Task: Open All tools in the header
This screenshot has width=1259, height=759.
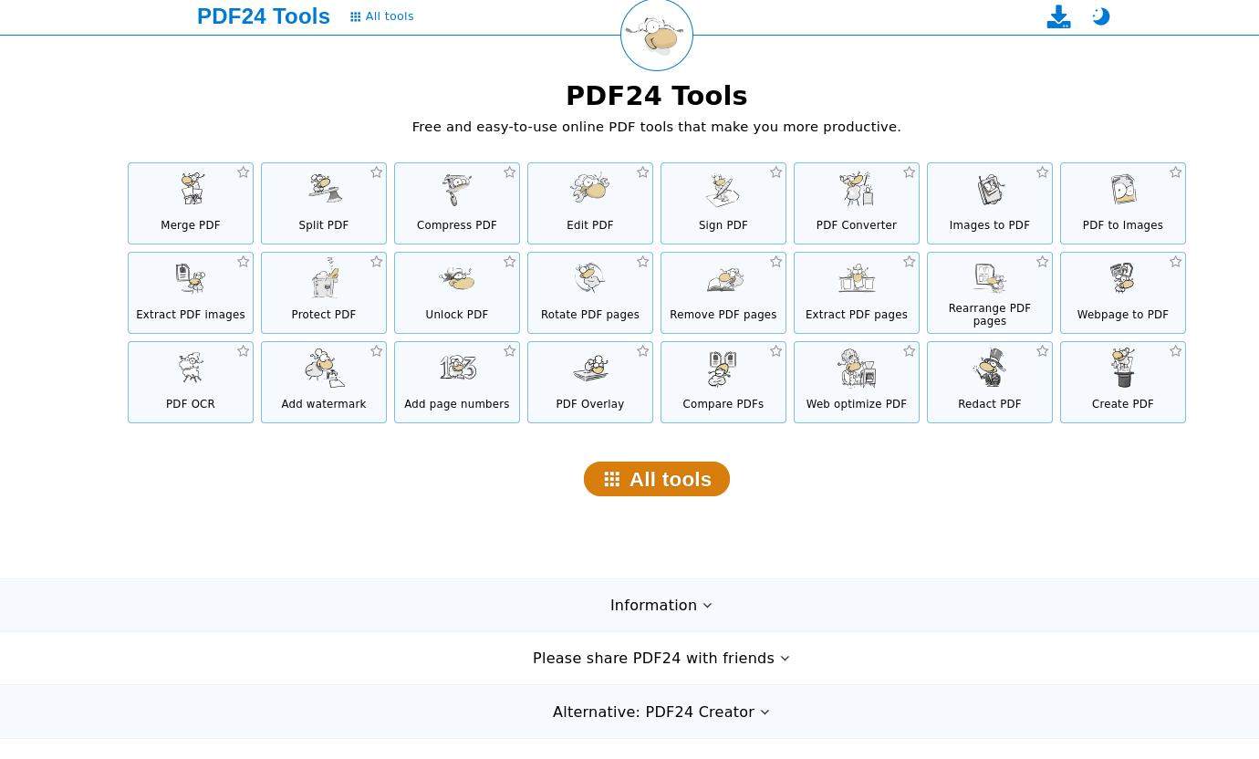Action: tap(382, 16)
